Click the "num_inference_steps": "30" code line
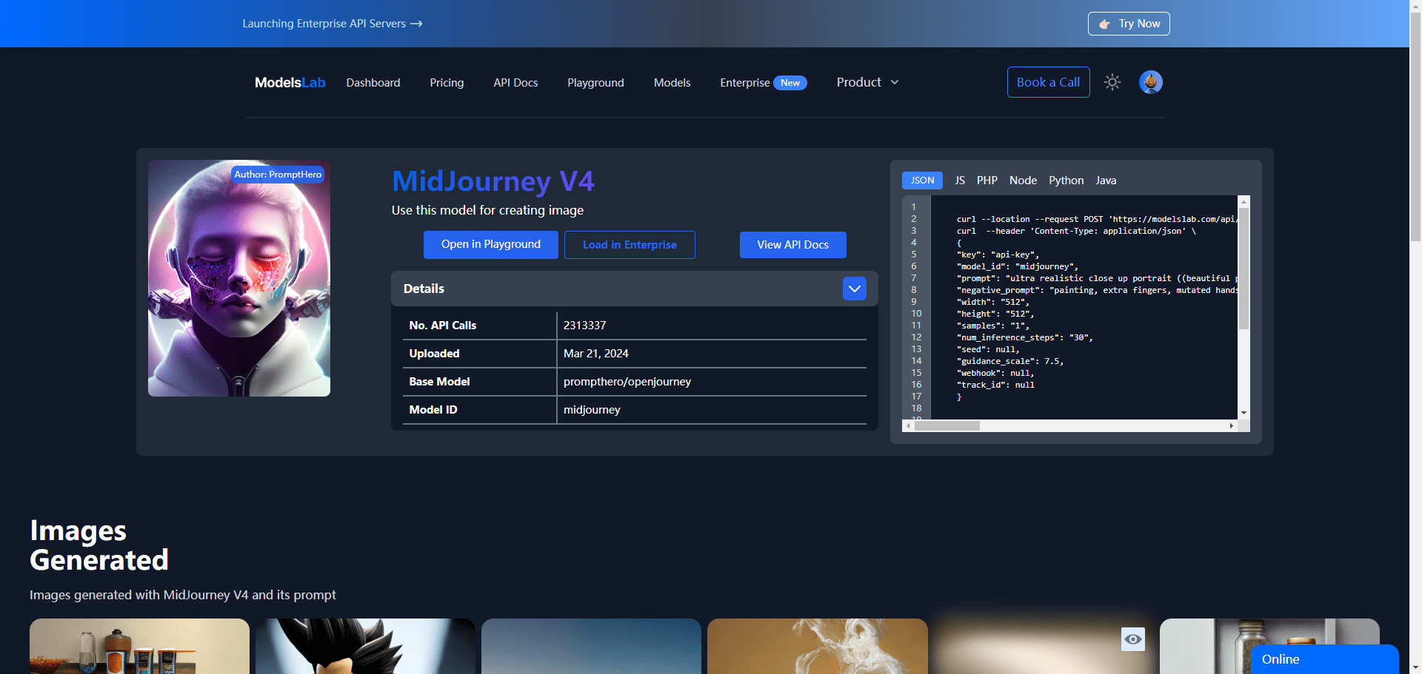 1024,337
